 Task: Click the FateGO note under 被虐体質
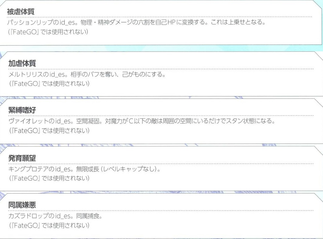pos(48,32)
